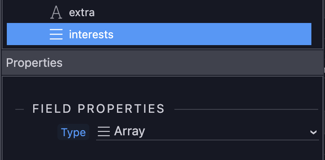Image resolution: width=325 pixels, height=160 pixels.
Task: Click the empty area below Type row
Action: tap(162, 151)
